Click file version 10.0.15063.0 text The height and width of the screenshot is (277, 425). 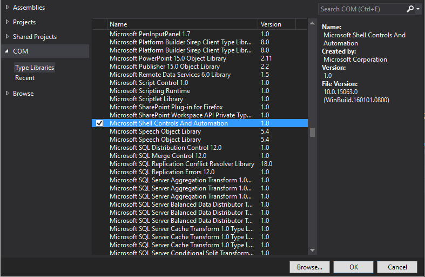pos(340,92)
